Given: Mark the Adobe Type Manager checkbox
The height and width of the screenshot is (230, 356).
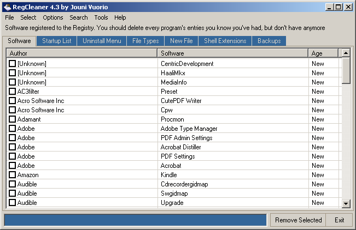Looking at the screenshot, I should click(x=13, y=129).
